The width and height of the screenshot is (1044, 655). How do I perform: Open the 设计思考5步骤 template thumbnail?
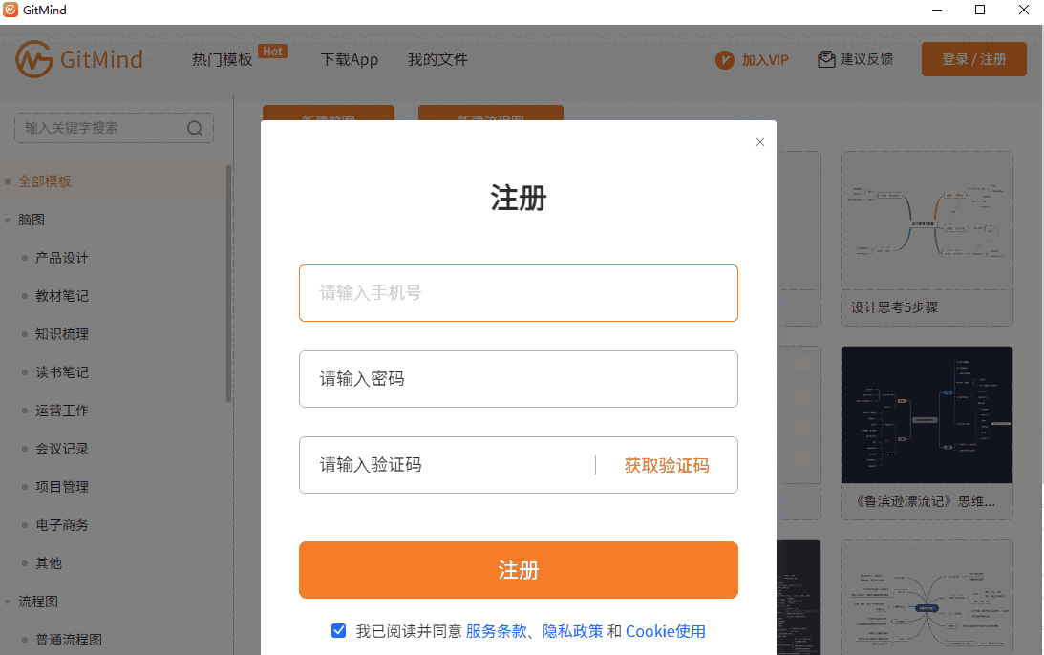point(927,220)
